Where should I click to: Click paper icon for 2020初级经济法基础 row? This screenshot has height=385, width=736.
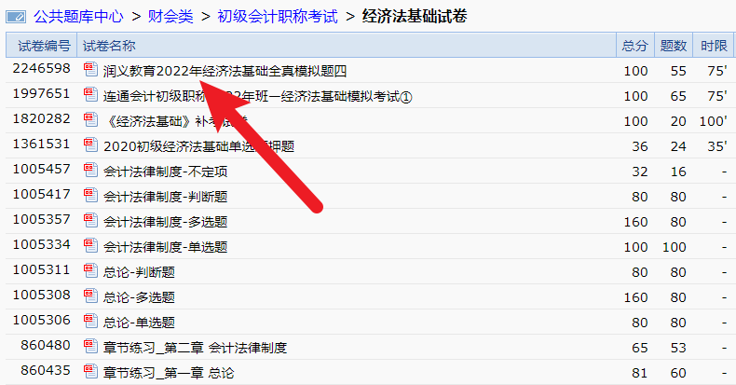coord(90,145)
